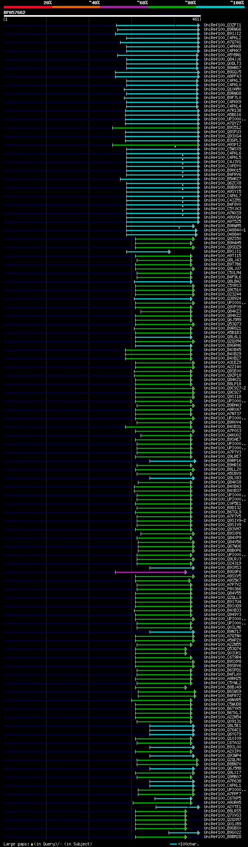This screenshot has height=847, width=248.
Task: Select the UniRef100_A7QYZ7 label
Action: [222, 123]
